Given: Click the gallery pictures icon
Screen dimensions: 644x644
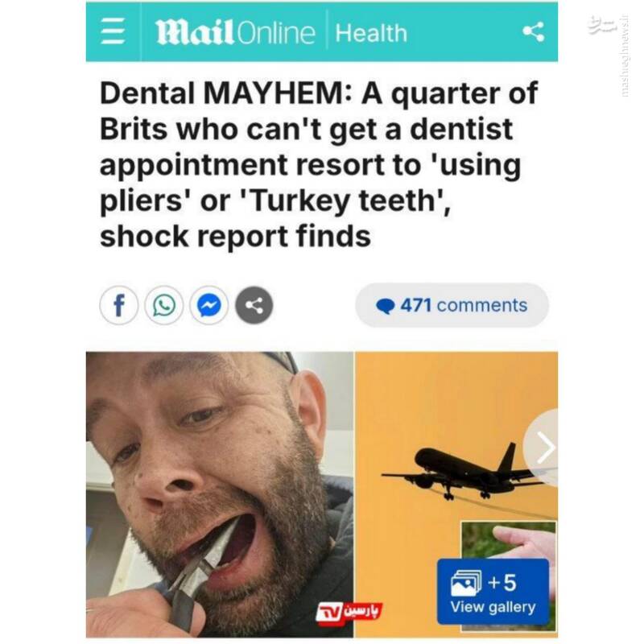Looking at the screenshot, I should pyautogui.click(x=466, y=583).
